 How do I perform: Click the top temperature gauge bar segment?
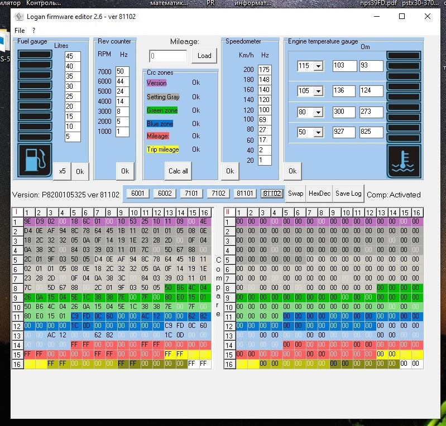pyautogui.click(x=404, y=56)
